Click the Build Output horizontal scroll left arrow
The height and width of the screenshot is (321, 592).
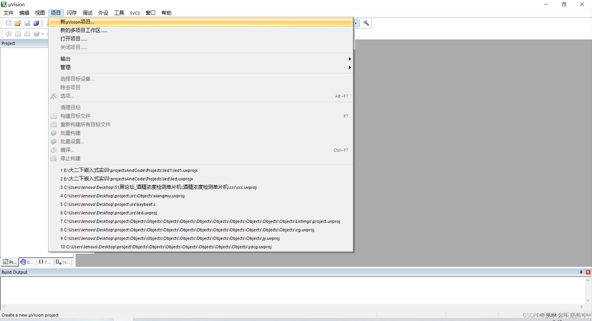pos(4,307)
